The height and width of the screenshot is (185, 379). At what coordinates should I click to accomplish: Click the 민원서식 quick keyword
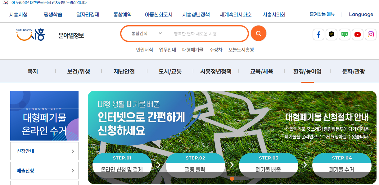(x=144, y=50)
